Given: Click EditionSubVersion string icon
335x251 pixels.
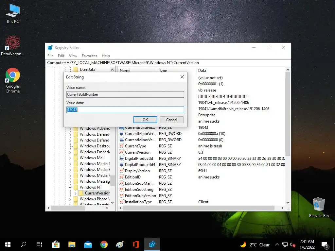Looking at the screenshot, I should 122,195.
